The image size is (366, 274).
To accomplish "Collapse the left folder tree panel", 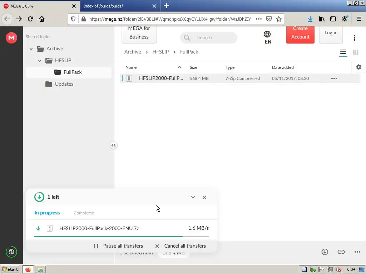I will 113,146.
